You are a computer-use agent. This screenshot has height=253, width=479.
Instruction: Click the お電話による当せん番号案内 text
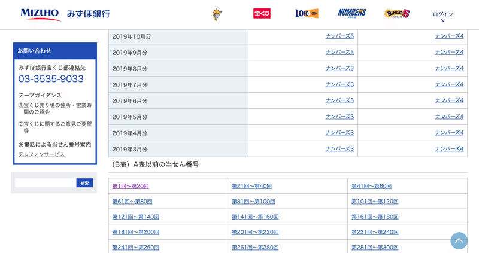tap(54, 144)
